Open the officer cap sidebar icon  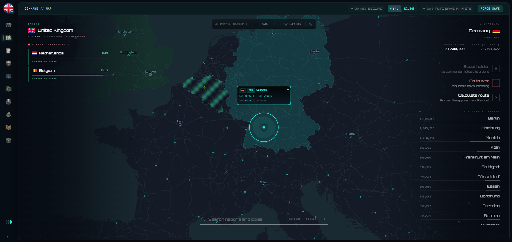[9, 25]
